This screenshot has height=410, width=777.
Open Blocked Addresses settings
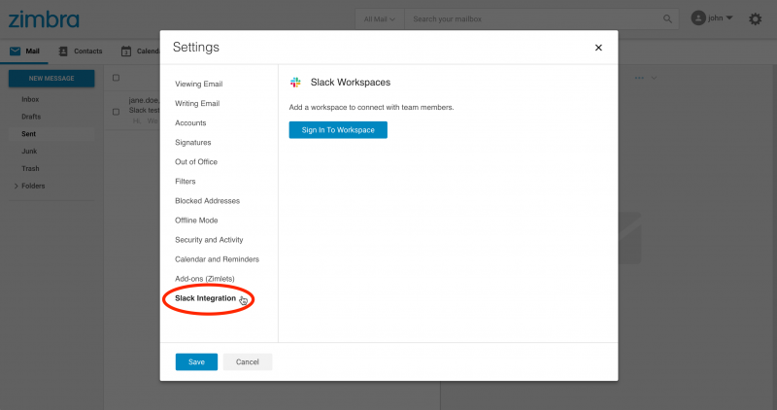(x=207, y=201)
